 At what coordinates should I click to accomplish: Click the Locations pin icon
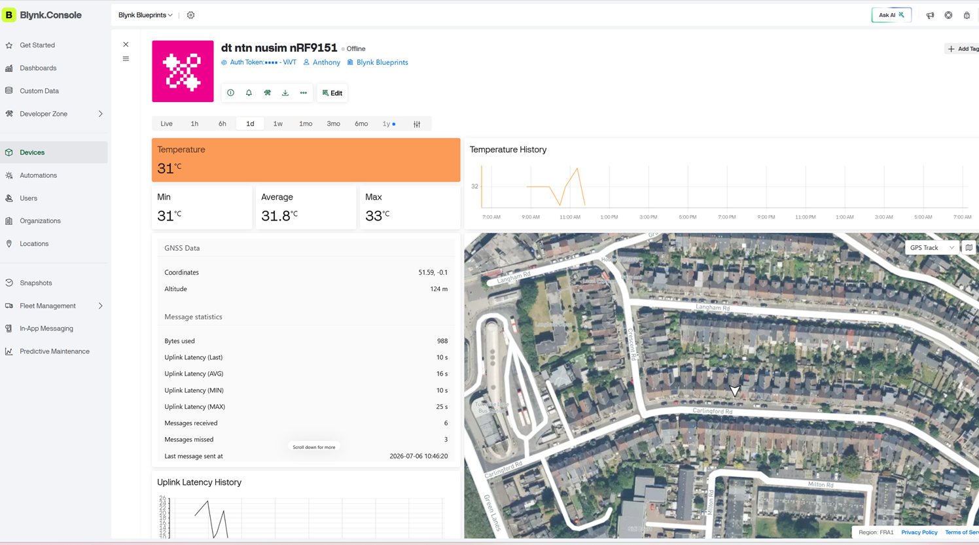[x=9, y=244]
